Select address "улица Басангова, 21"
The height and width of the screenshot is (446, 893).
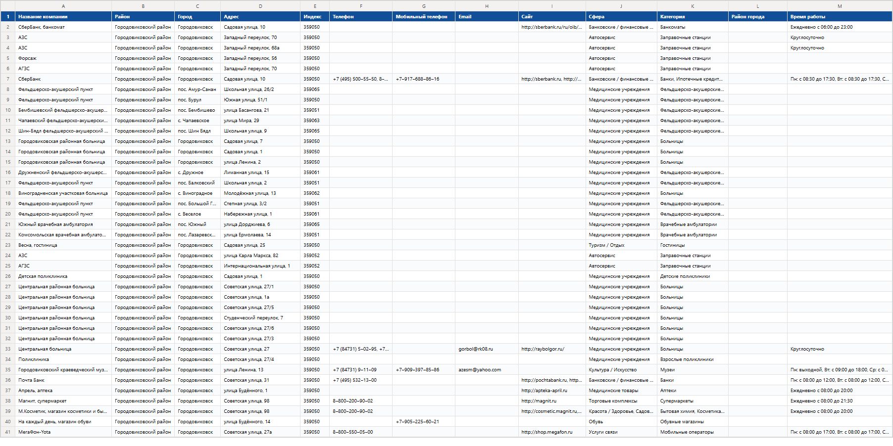pos(260,110)
